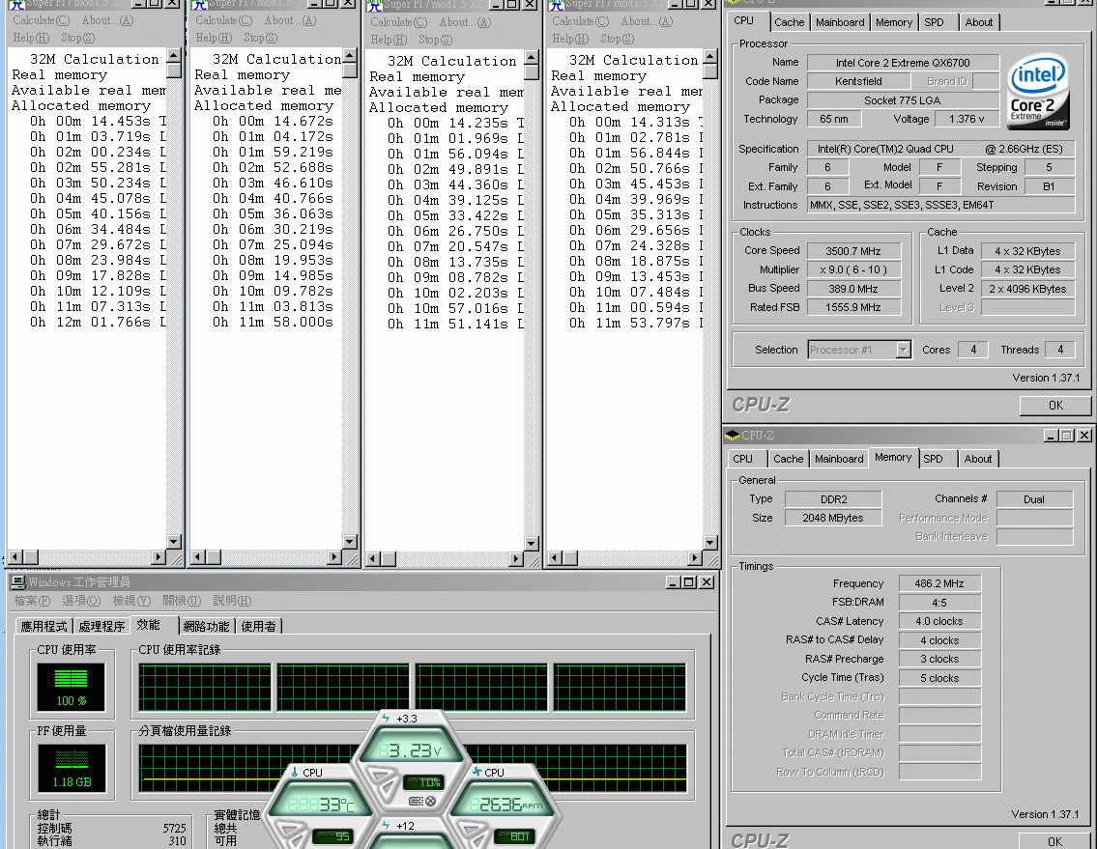Viewport: 1097px width, 849px height.
Task: Open Cache tab in lower CPU-Z window
Action: coord(788,459)
